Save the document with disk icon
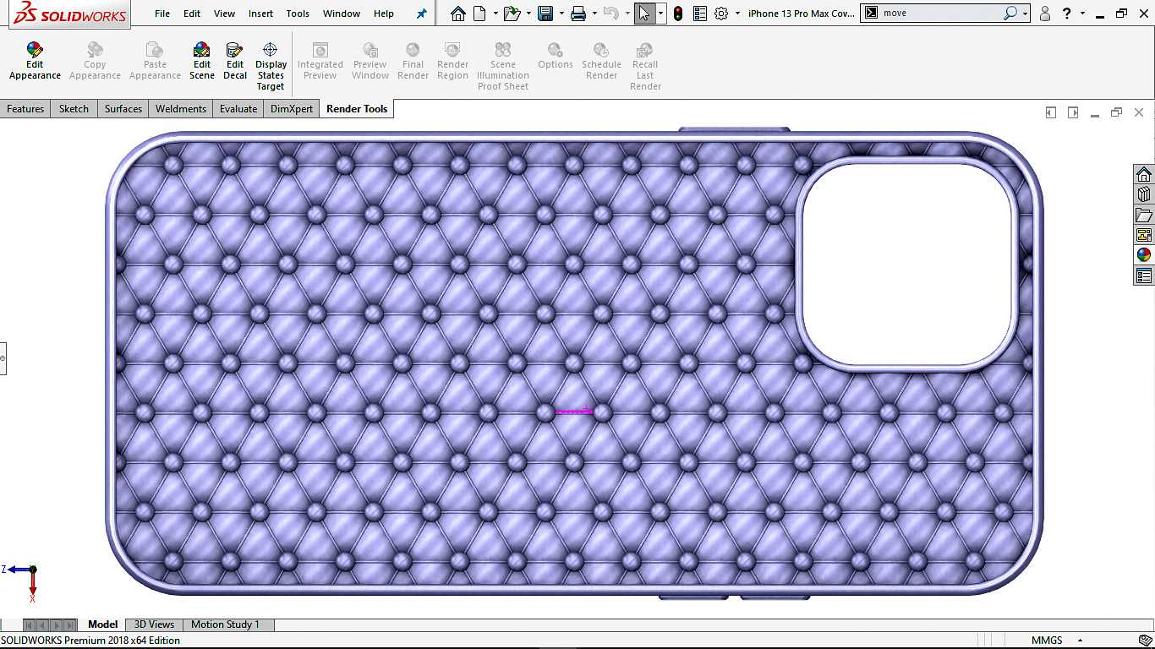This screenshot has height=649, width=1155. (x=545, y=14)
